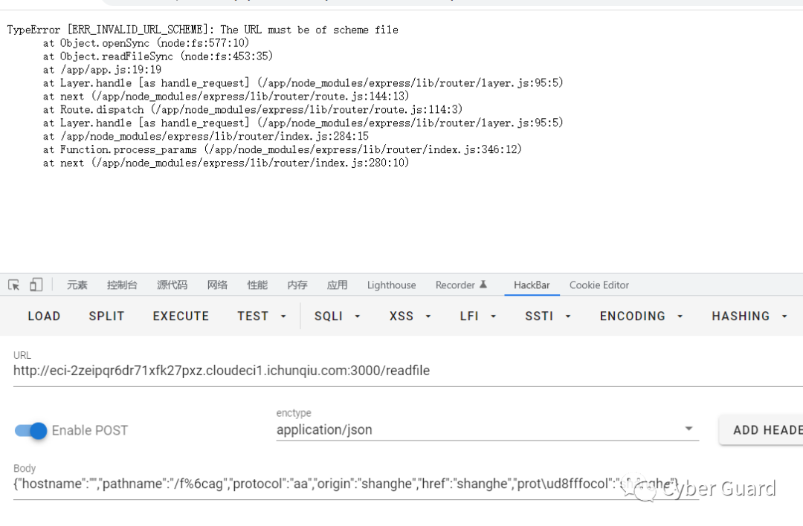Click the "at Object.openSync" stack line
Viewport: 803px width, 526px height.
(x=146, y=43)
